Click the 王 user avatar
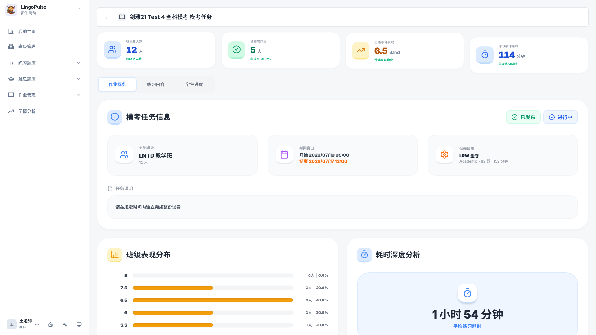Screen dimensions: 596x335 (12, 324)
